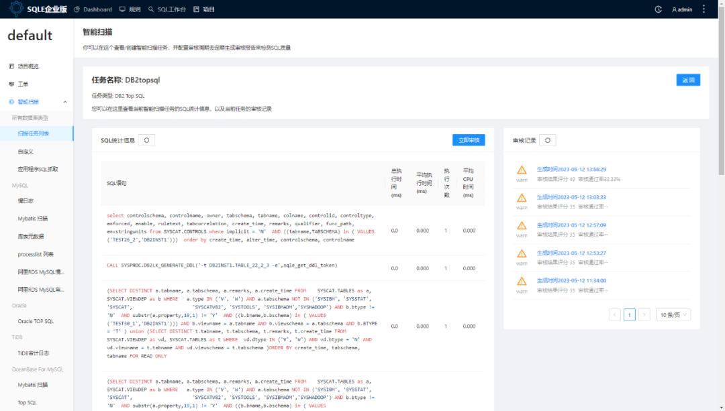Click the clock history icon in header

(x=658, y=9)
